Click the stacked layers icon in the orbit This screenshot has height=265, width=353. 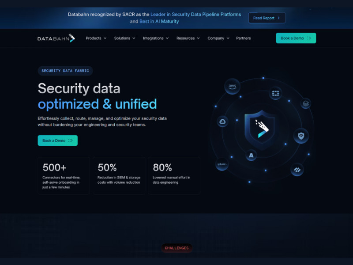pyautogui.click(x=305, y=103)
